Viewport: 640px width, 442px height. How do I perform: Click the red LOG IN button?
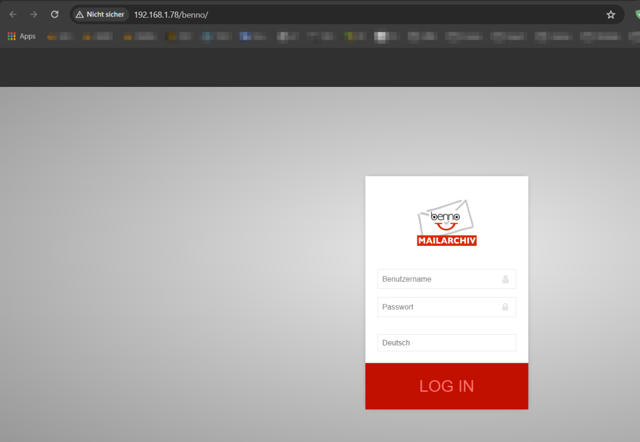click(x=447, y=386)
